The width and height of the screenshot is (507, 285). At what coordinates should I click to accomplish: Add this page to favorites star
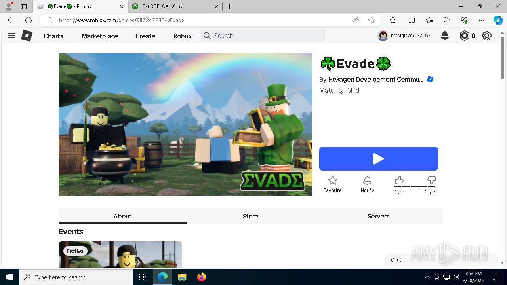pos(372,20)
